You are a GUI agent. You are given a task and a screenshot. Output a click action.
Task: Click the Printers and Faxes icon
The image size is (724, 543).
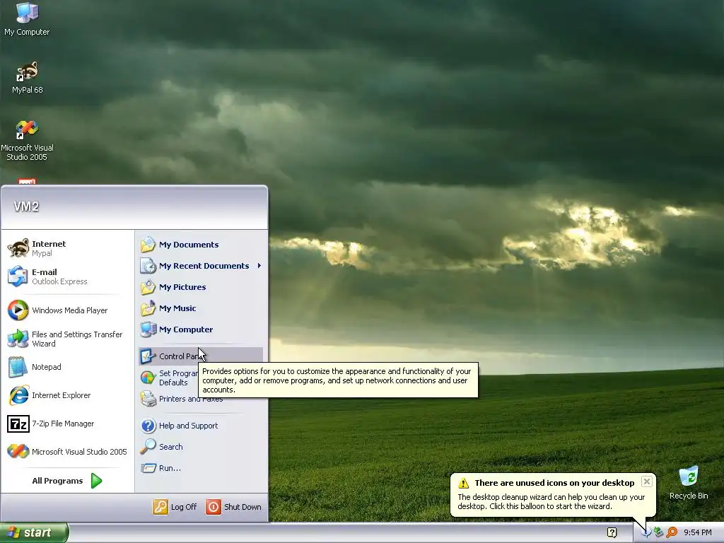pos(148,399)
